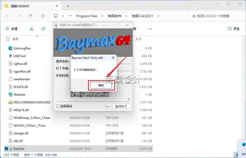Click the Copy icon in toolbar
Viewport: 246px width, 158px height.
pyautogui.click(x=43, y=29)
